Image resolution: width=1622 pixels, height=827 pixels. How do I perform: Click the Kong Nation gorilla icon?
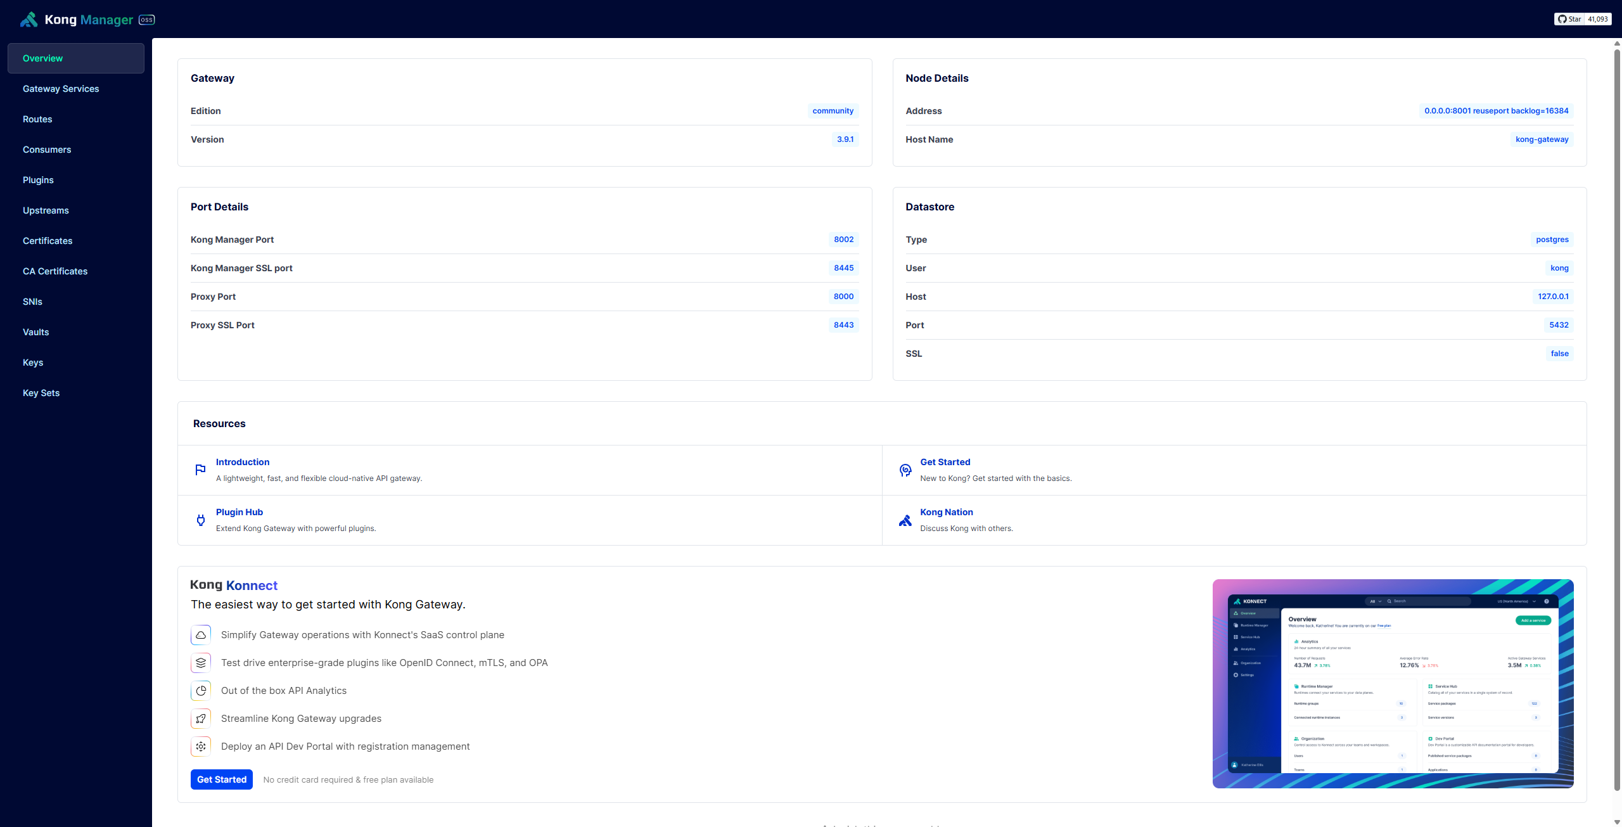[x=905, y=520]
